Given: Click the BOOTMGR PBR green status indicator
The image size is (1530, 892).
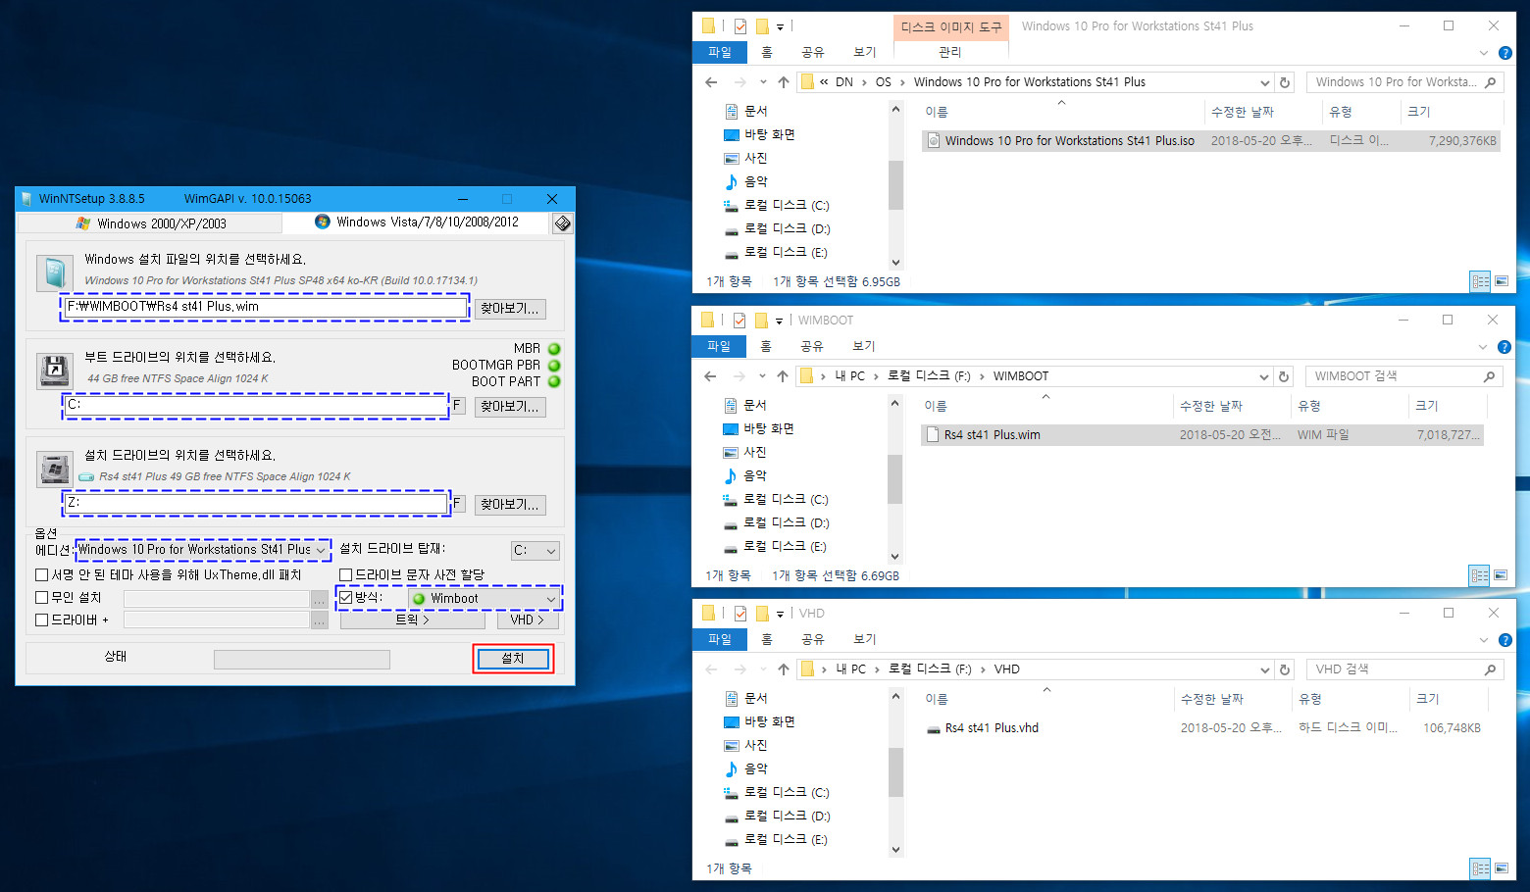Looking at the screenshot, I should [x=554, y=366].
